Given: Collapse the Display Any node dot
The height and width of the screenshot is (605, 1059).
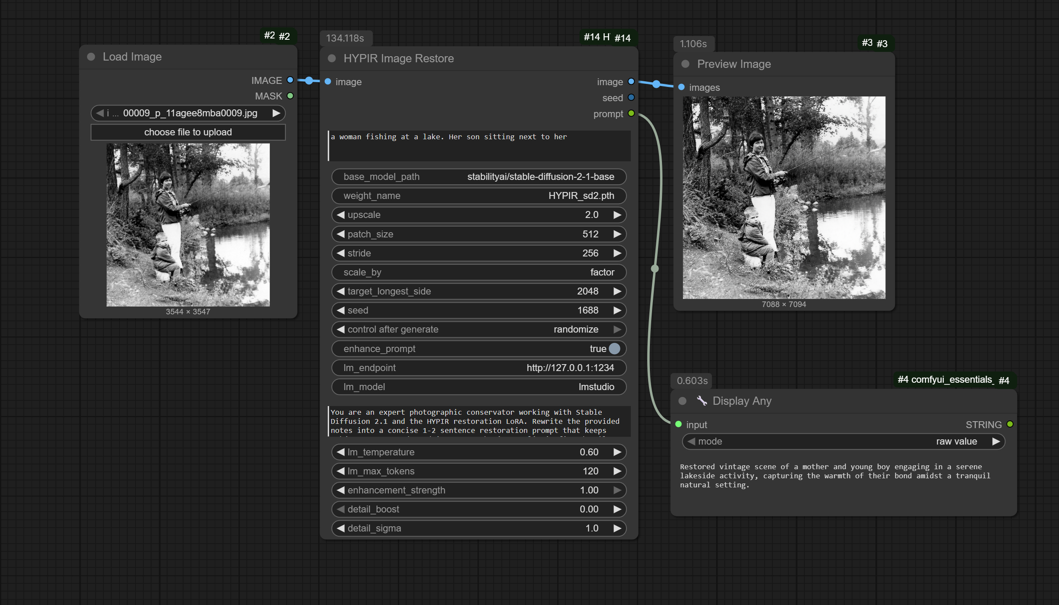Looking at the screenshot, I should (x=682, y=401).
